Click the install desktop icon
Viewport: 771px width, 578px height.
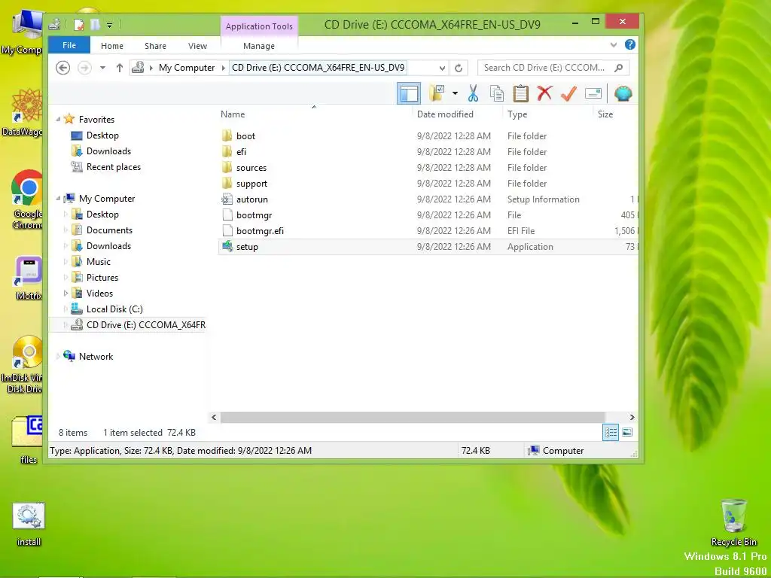tap(29, 525)
